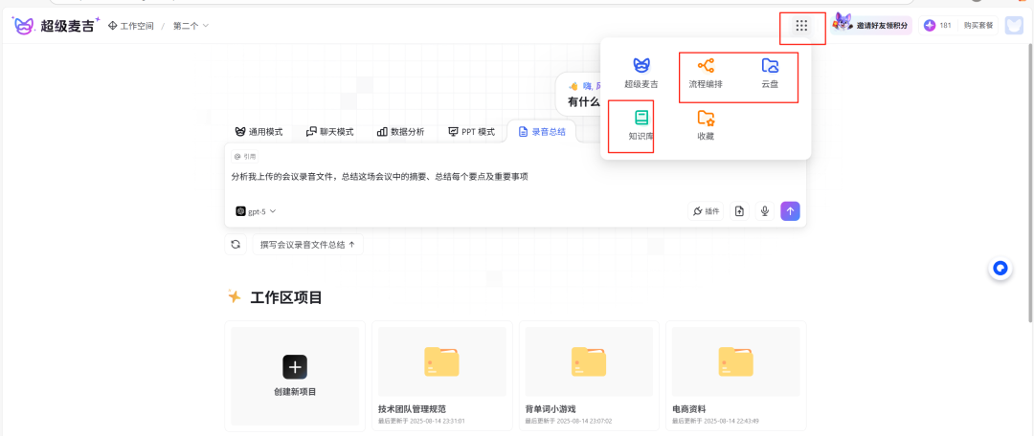Switch to the 通用模式 tab
This screenshot has height=436, width=1034.
(x=258, y=132)
